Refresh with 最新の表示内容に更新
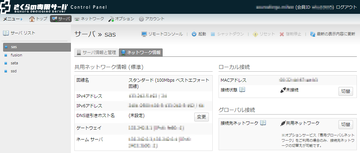Viewport: 360px width, 153px height. [x=333, y=34]
